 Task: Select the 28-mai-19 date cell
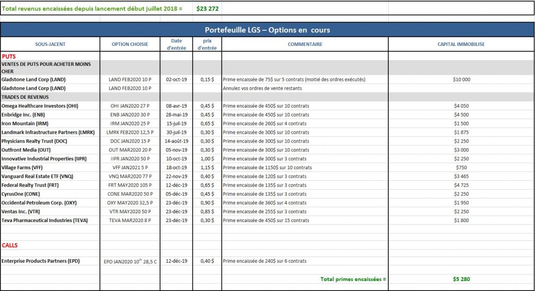[177, 114]
